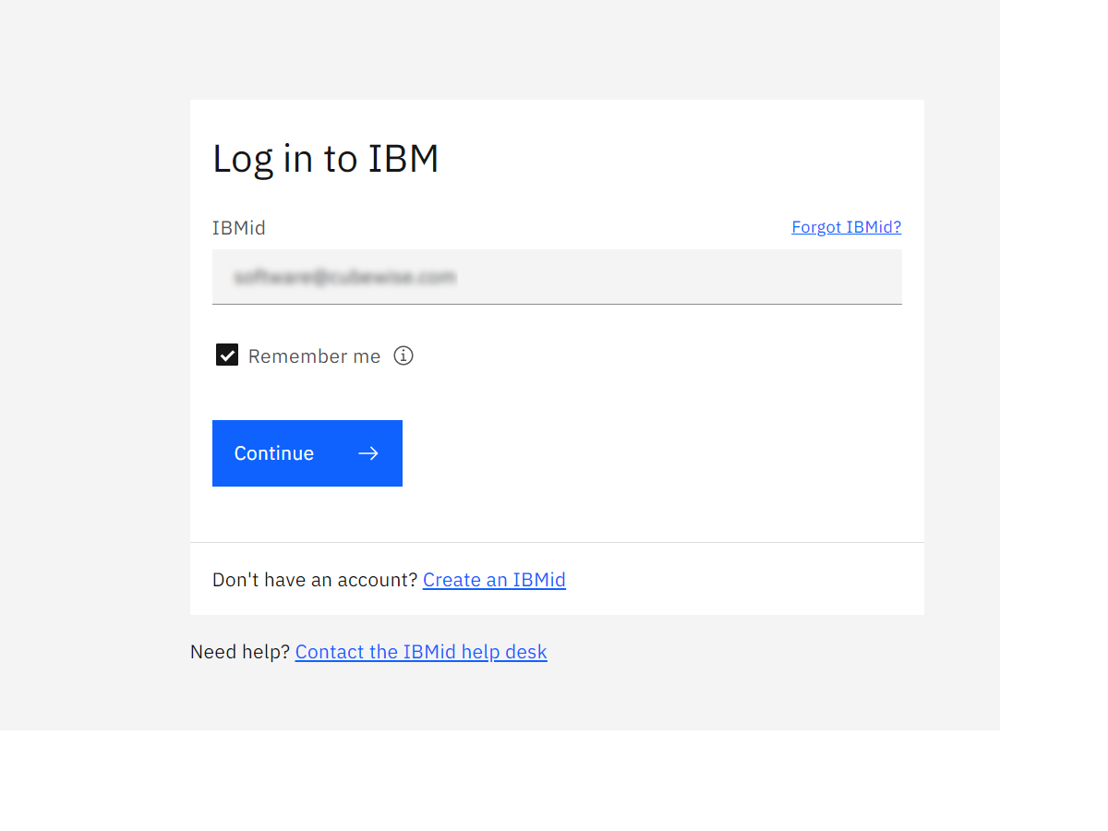This screenshot has width=1108, height=831.
Task: Click the arrow icon on Continue button
Action: [x=368, y=453]
